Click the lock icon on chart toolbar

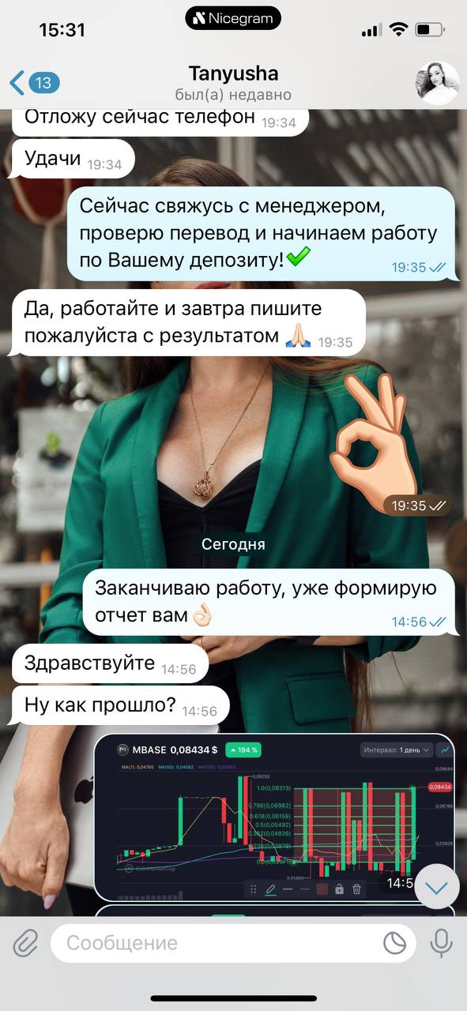[339, 889]
